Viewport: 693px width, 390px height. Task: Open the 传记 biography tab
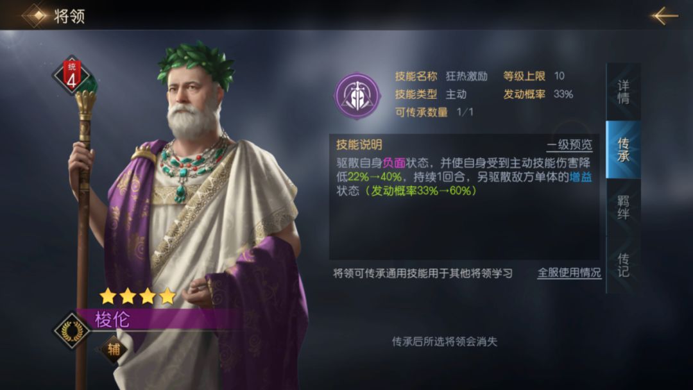point(623,265)
